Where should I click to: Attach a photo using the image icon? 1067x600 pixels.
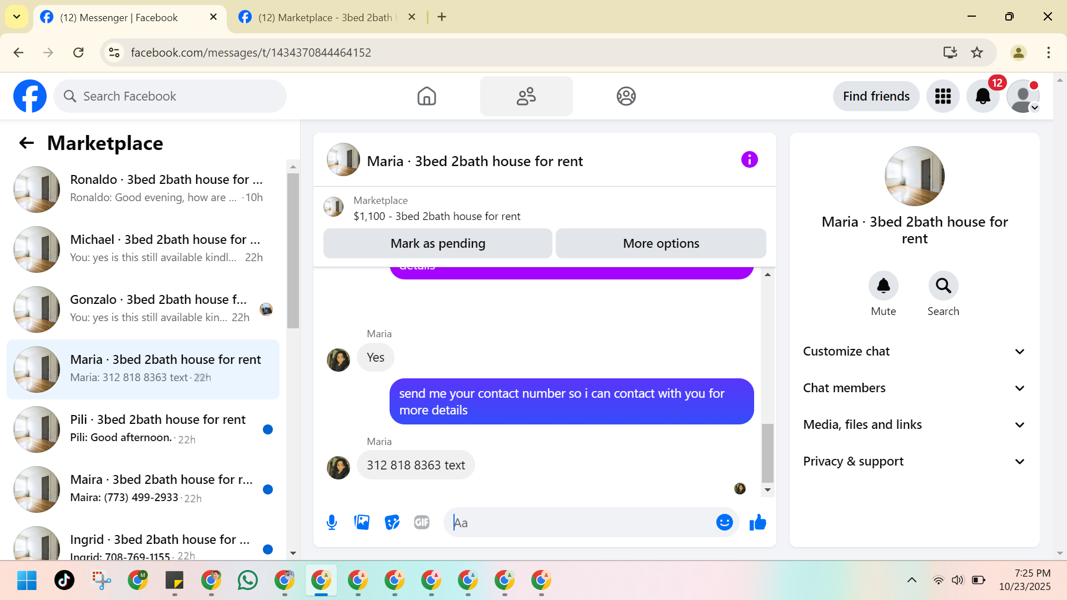[x=362, y=522]
